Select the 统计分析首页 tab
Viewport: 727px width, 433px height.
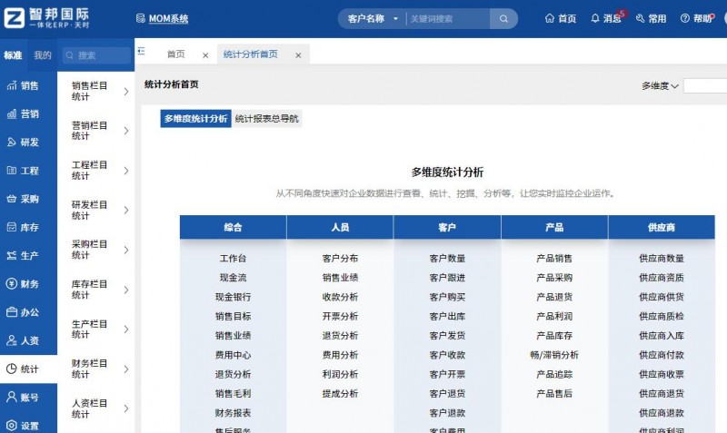[x=251, y=54]
